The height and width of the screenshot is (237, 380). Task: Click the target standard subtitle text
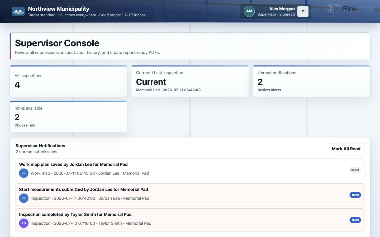[87, 15]
